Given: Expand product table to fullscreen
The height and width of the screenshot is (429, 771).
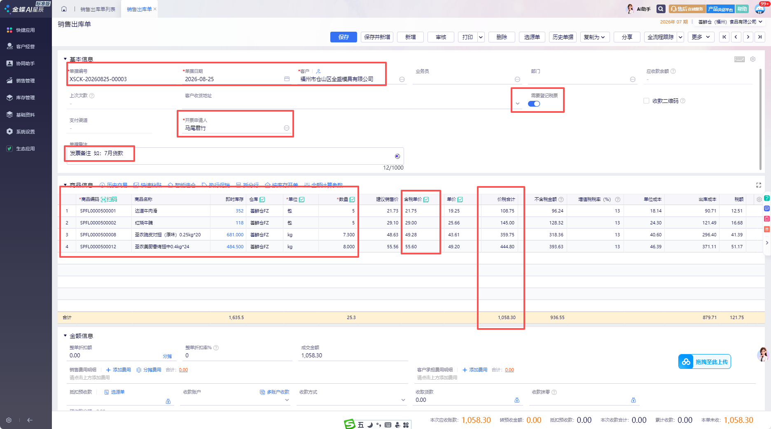Looking at the screenshot, I should pos(759,185).
